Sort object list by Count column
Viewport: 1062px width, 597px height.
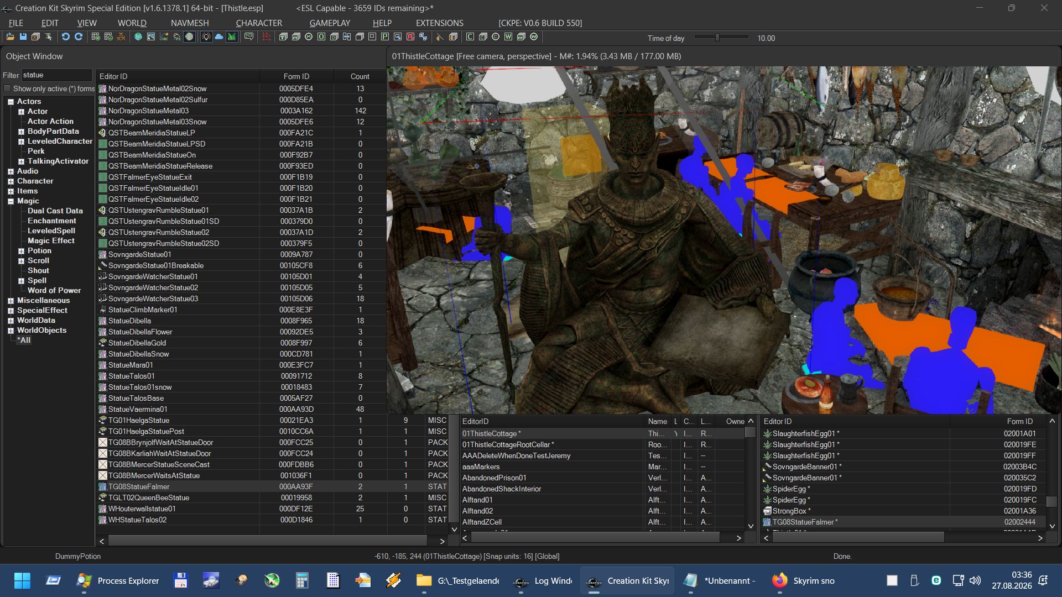360,76
